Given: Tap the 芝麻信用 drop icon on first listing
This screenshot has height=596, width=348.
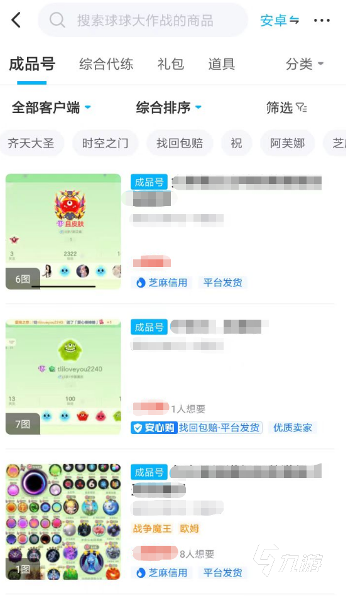Looking at the screenshot, I should (141, 283).
